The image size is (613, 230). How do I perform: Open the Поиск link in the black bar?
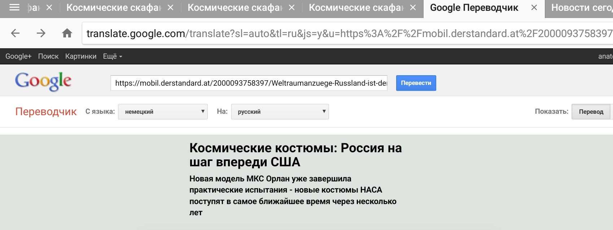48,56
